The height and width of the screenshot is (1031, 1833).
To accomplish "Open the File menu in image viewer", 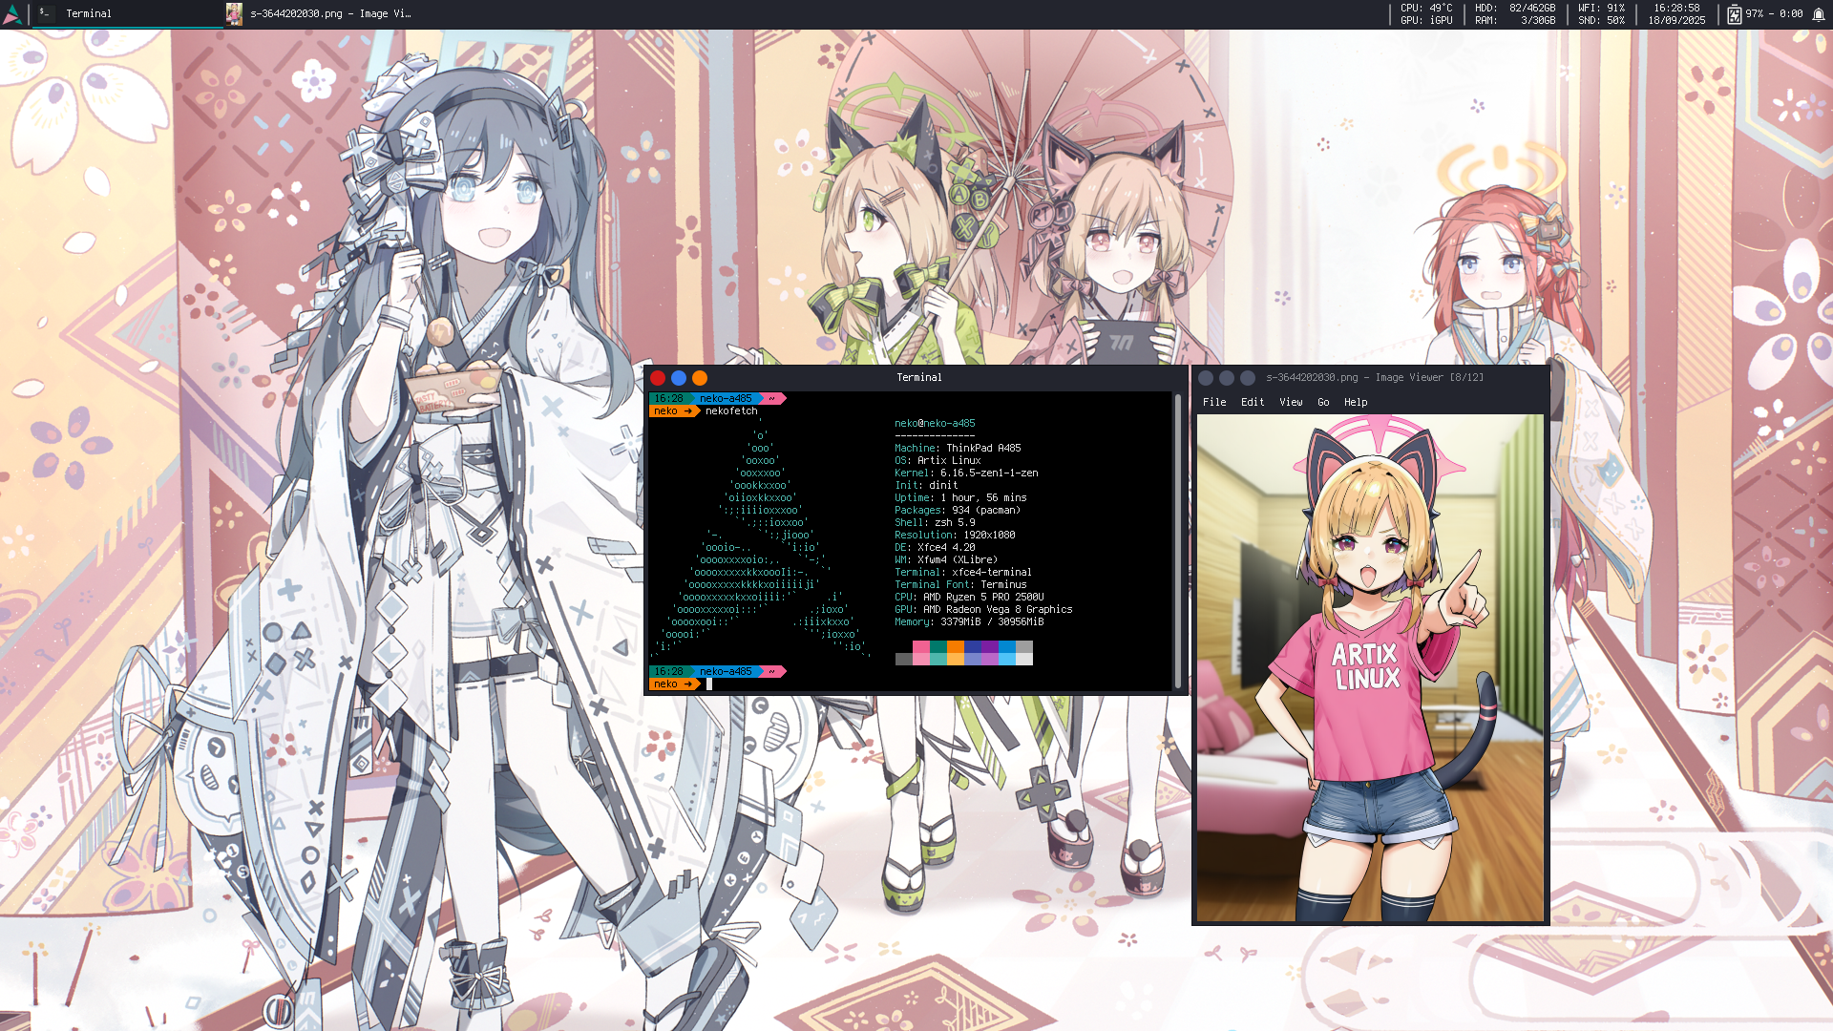I will (x=1214, y=403).
